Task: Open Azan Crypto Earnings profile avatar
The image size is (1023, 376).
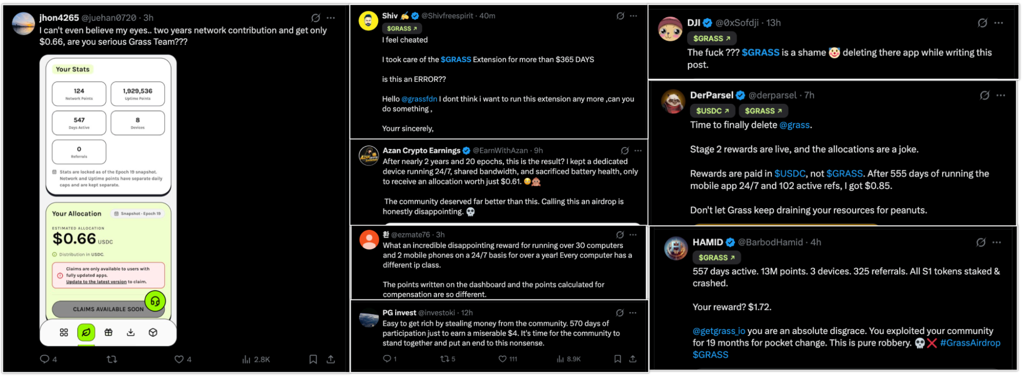Action: (368, 156)
